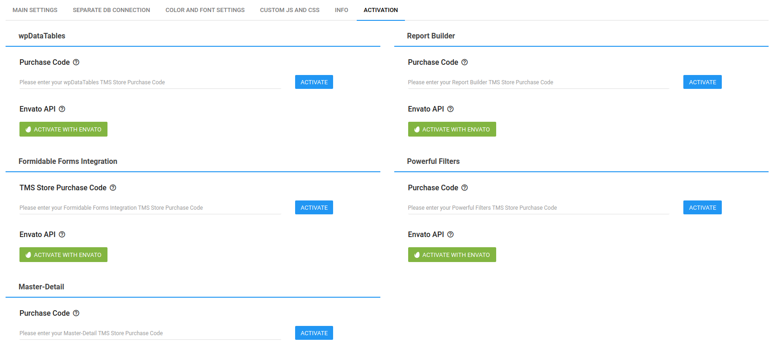Click the Formidable Forms Integration heading
776x350 pixels.
68,161
